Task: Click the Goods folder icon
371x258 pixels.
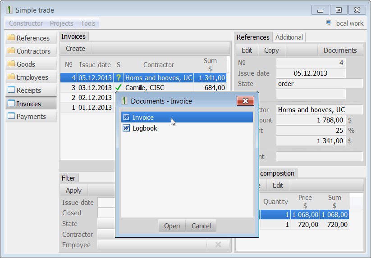Action: click(x=11, y=63)
